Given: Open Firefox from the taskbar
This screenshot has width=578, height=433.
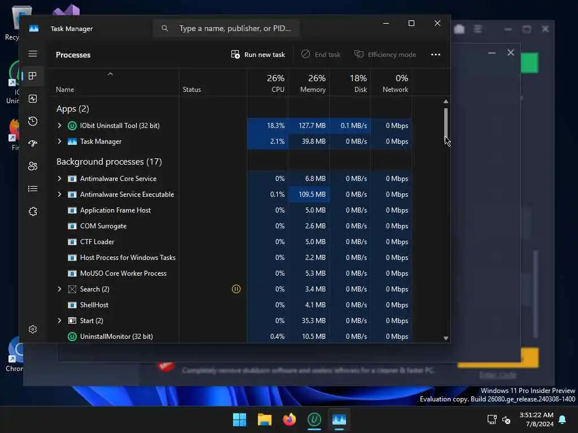Looking at the screenshot, I should [x=290, y=419].
